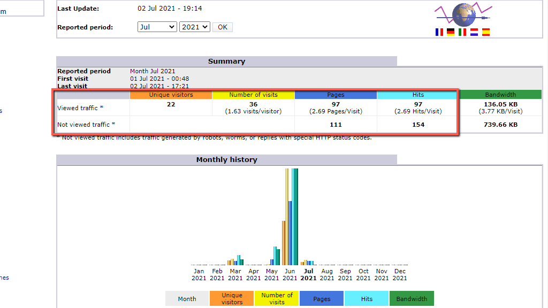This screenshot has width=548, height=308.
Task: Open the month dropdown showing Jul
Action: 157,27
